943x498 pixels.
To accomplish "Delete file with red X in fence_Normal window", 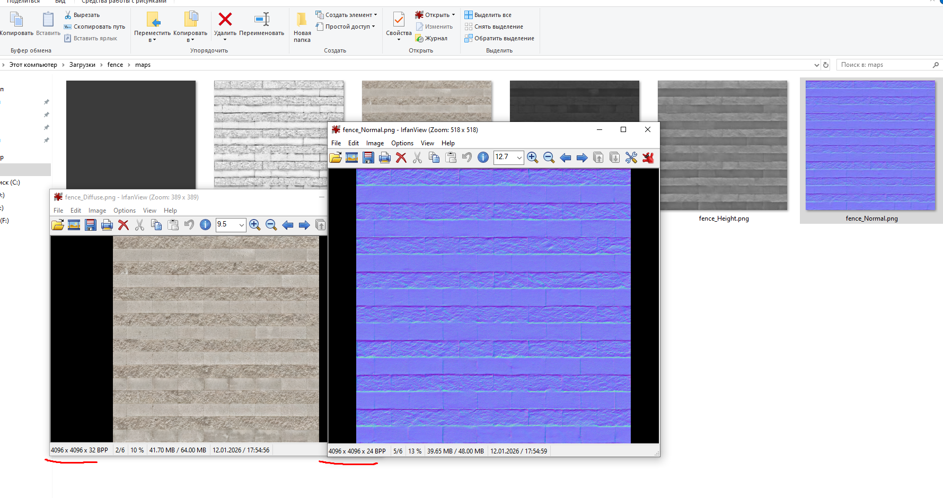I will point(401,158).
